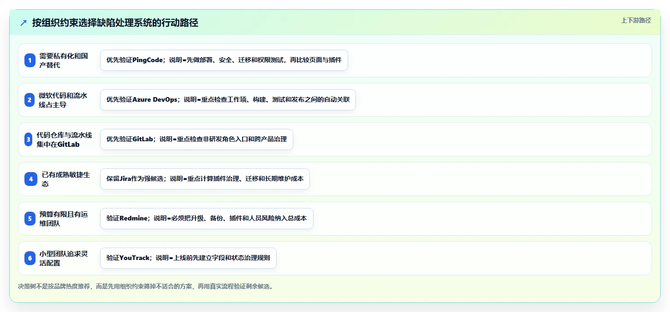Click the number 3 step badge

point(29,139)
